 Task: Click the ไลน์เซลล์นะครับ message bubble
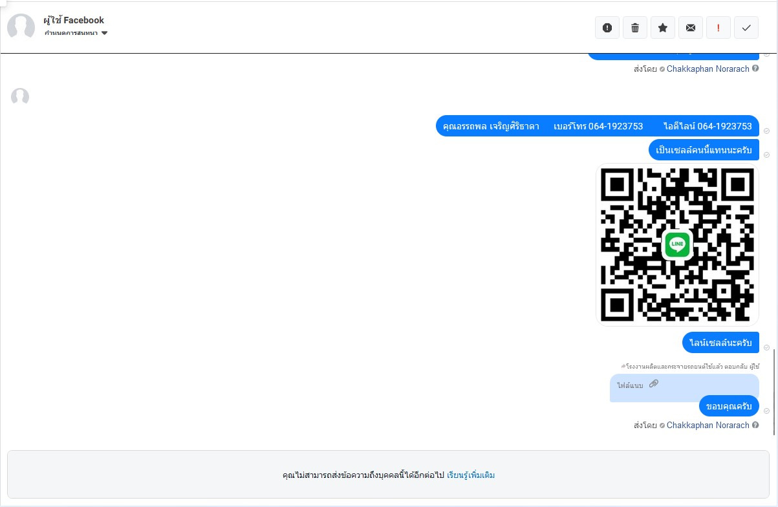point(720,343)
